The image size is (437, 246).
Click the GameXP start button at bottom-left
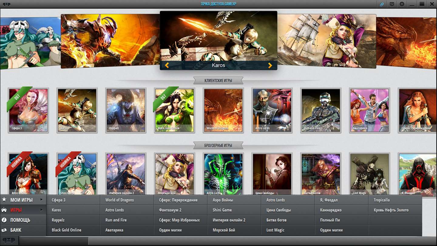pos(9,241)
